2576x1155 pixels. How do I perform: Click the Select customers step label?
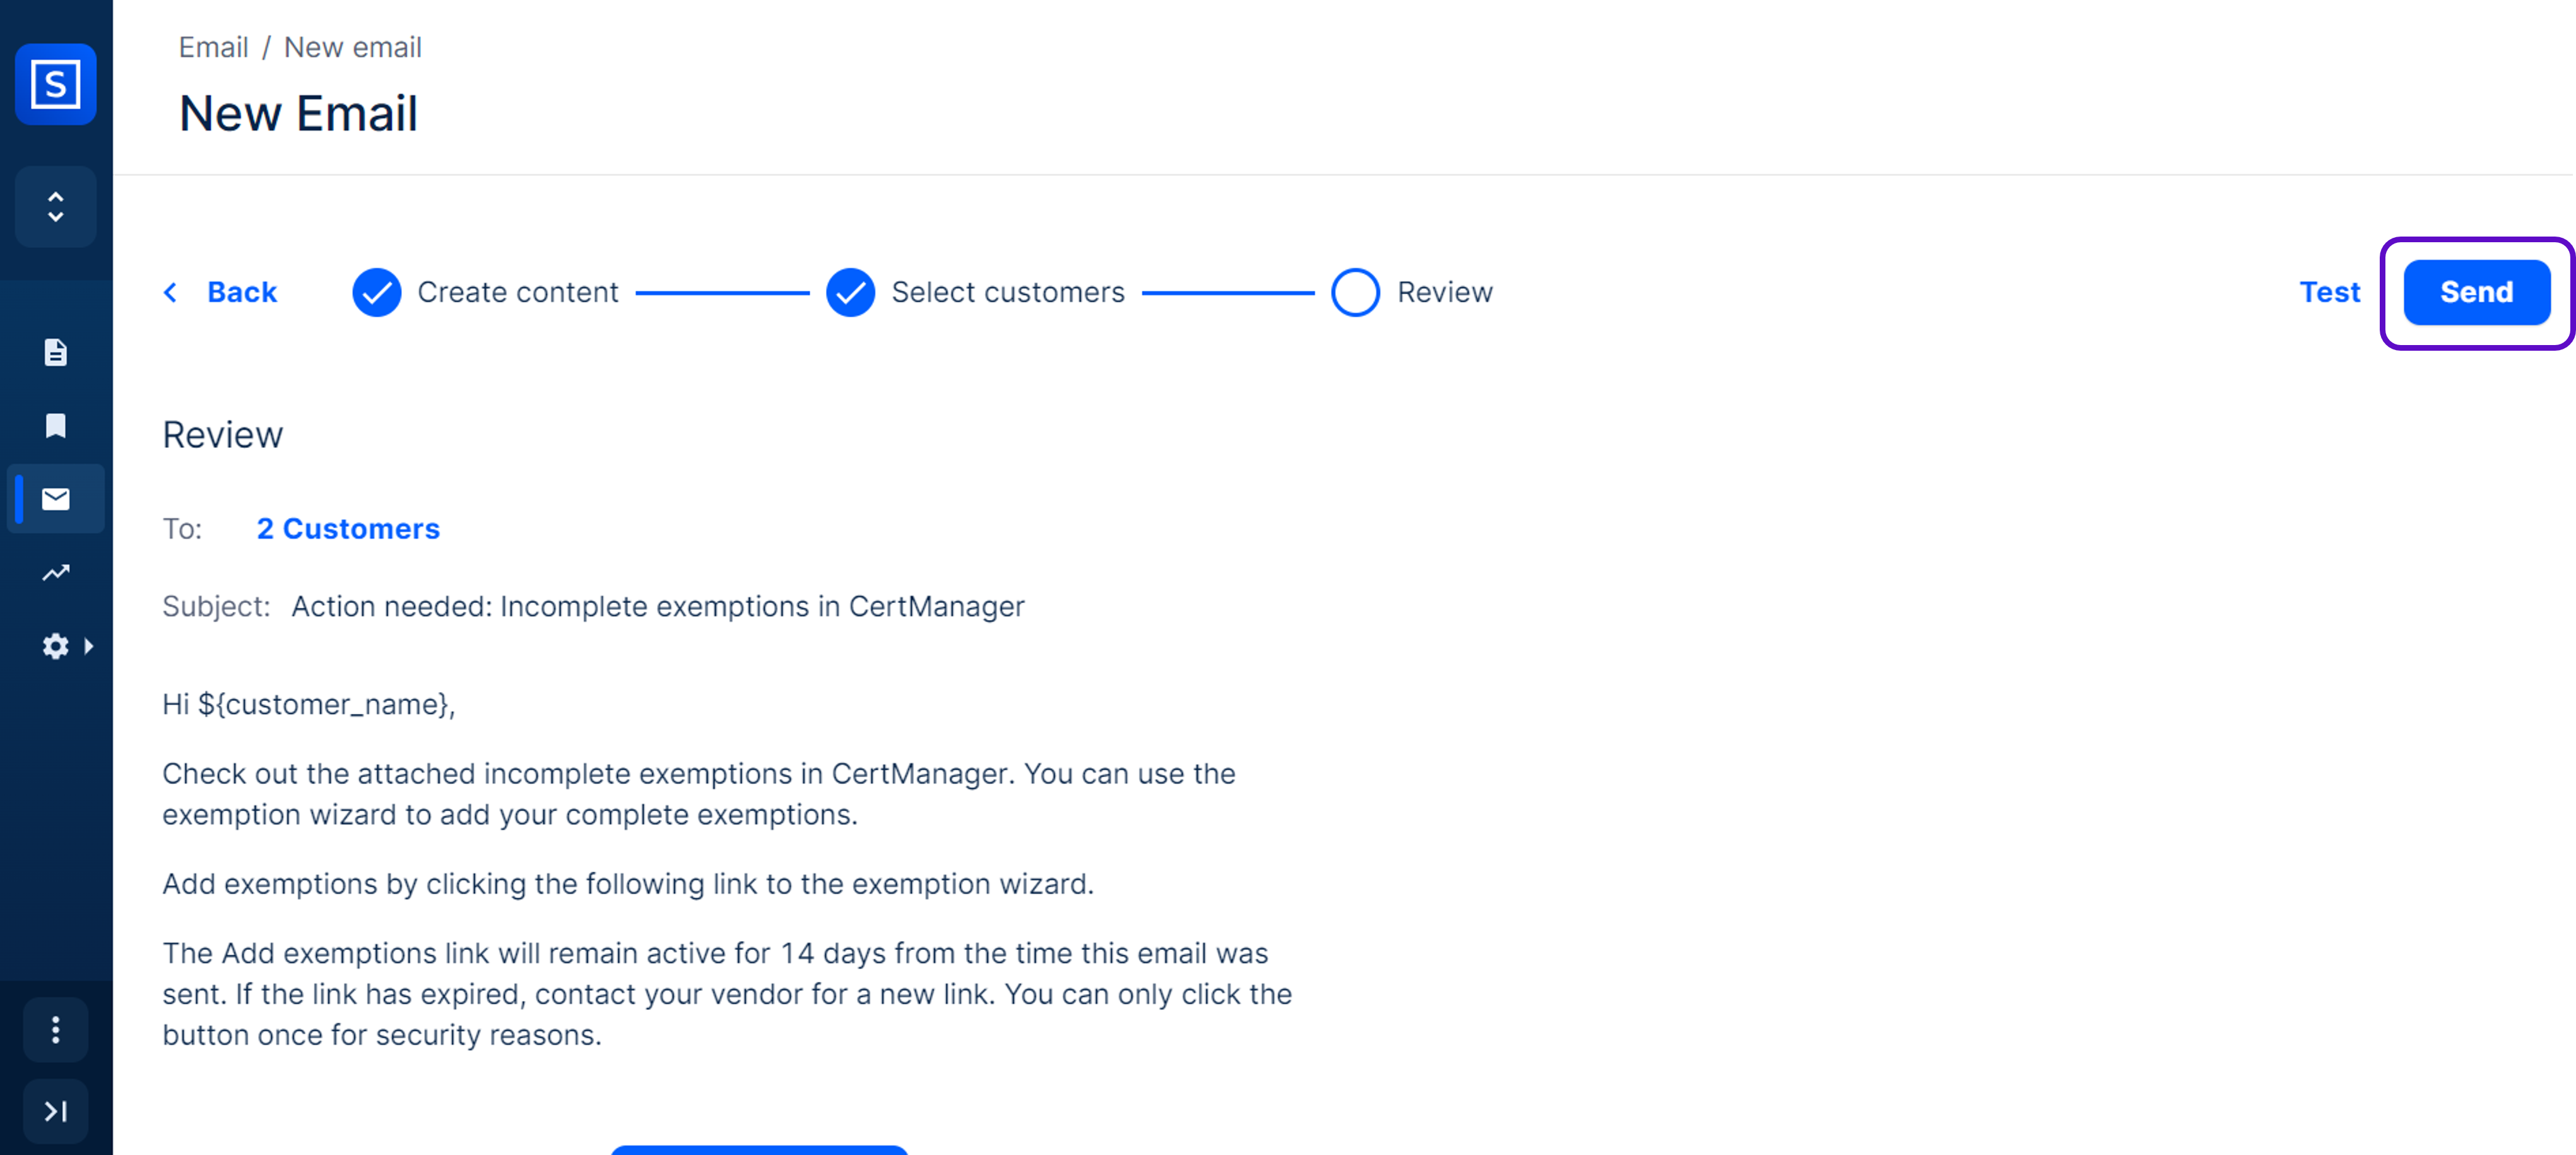click(x=1007, y=292)
